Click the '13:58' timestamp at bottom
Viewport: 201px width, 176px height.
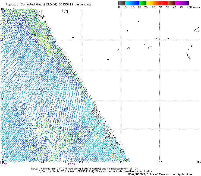[4, 164]
